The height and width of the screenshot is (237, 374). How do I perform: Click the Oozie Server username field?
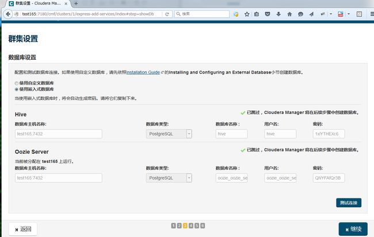coord(280,178)
